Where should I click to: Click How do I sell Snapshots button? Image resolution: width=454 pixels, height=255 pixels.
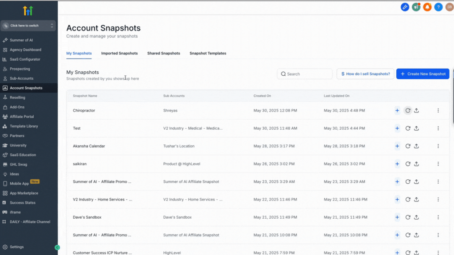point(365,74)
